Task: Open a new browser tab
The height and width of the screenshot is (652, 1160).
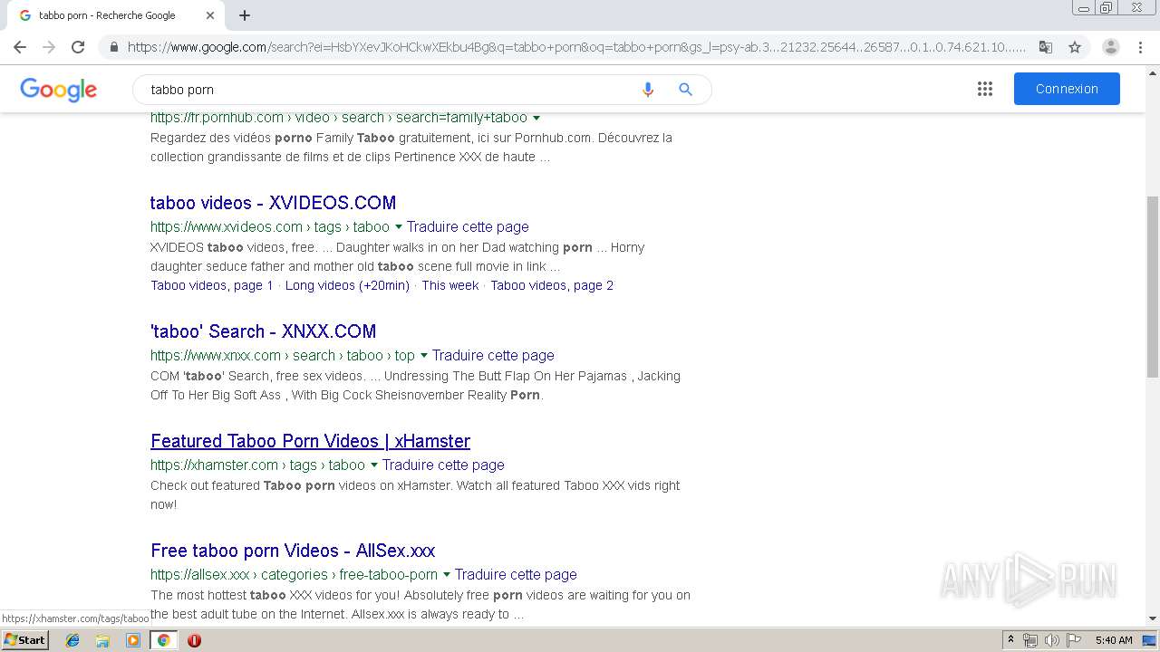Action: click(245, 15)
